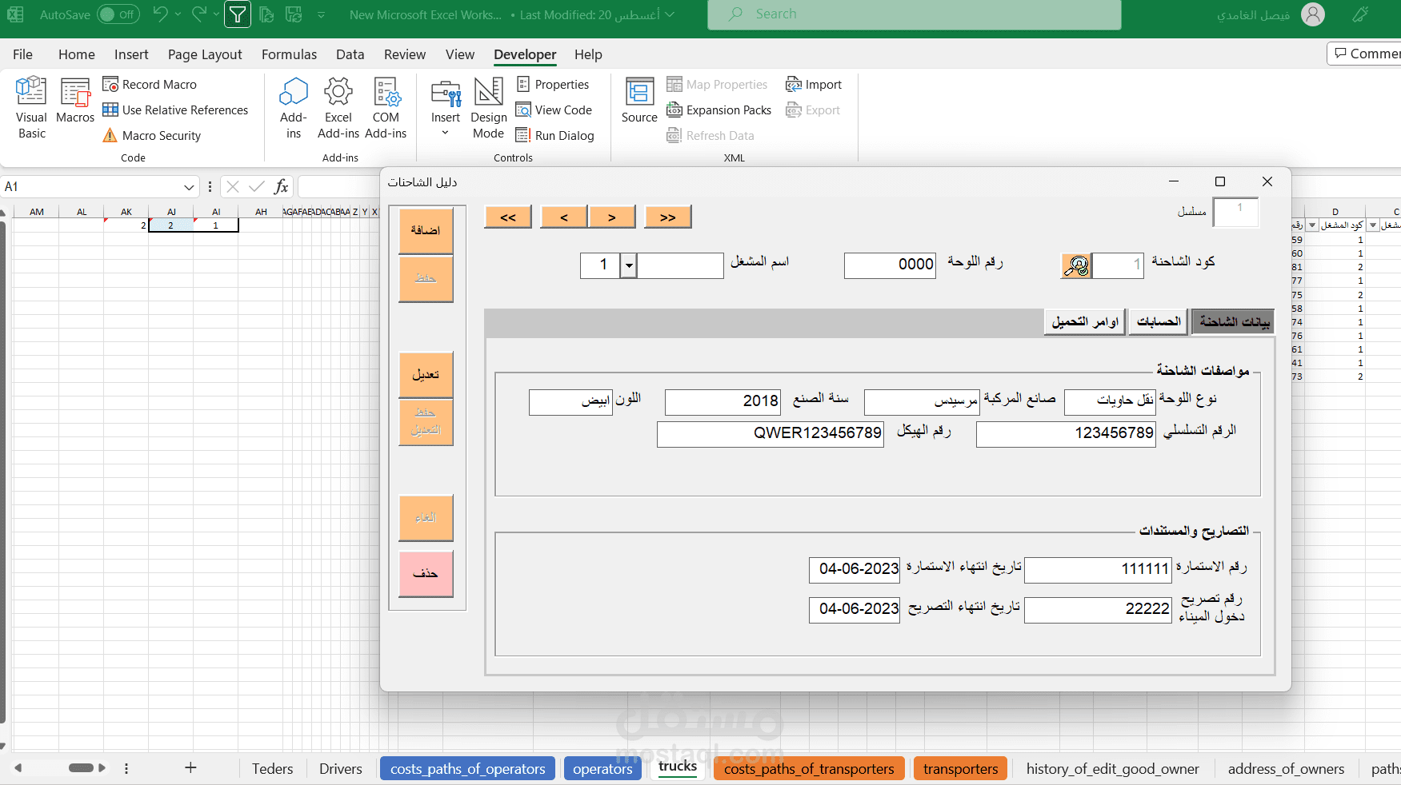Switch to the Formulas tab
The height and width of the screenshot is (785, 1401).
click(289, 54)
